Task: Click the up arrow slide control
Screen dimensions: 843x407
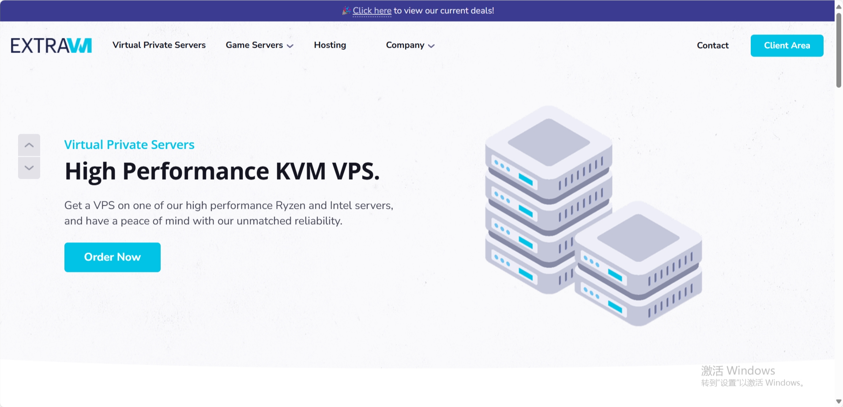Action: pos(29,145)
